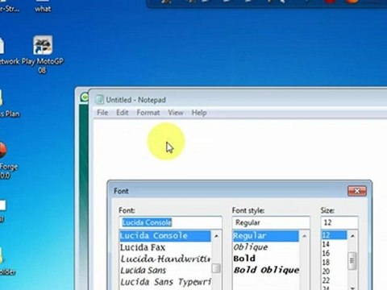Select Lucida Fax in font list
387x290 pixels.
pyautogui.click(x=165, y=247)
